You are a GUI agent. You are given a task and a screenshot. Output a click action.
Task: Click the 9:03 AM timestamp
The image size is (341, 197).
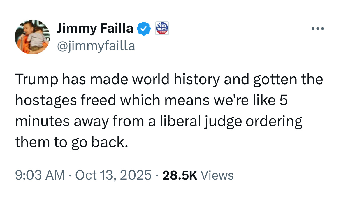pyautogui.click(x=40, y=175)
